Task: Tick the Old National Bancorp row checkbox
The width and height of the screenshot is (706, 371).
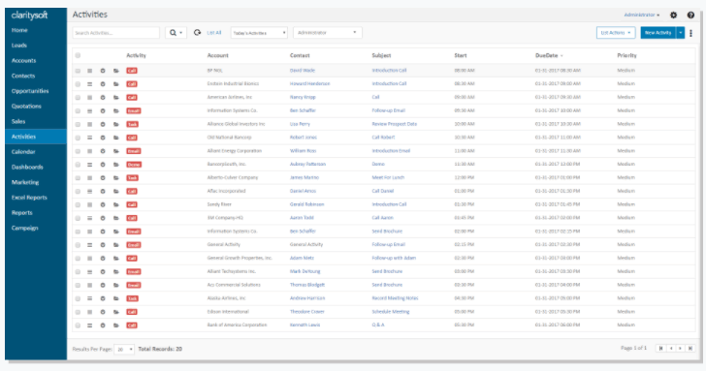Action: click(78, 138)
